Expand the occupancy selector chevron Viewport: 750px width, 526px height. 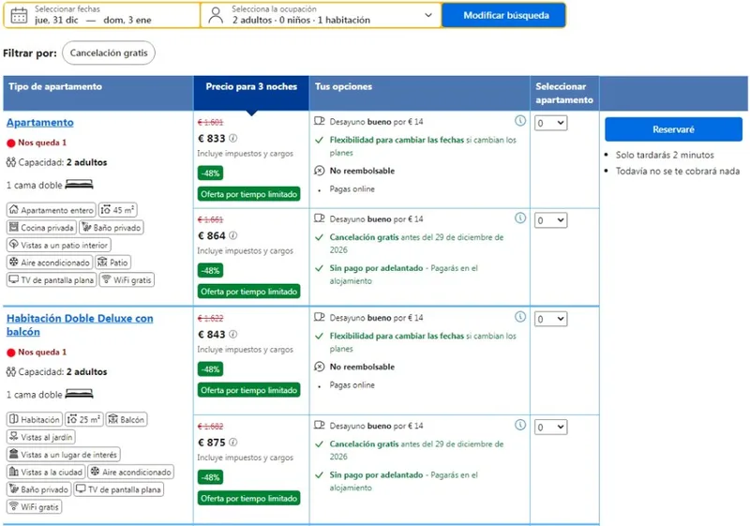(x=428, y=15)
